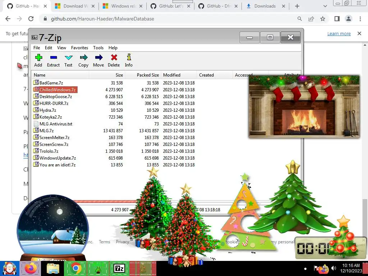Click Chrome icon in the taskbar
The image size is (368, 276).
[75, 268]
